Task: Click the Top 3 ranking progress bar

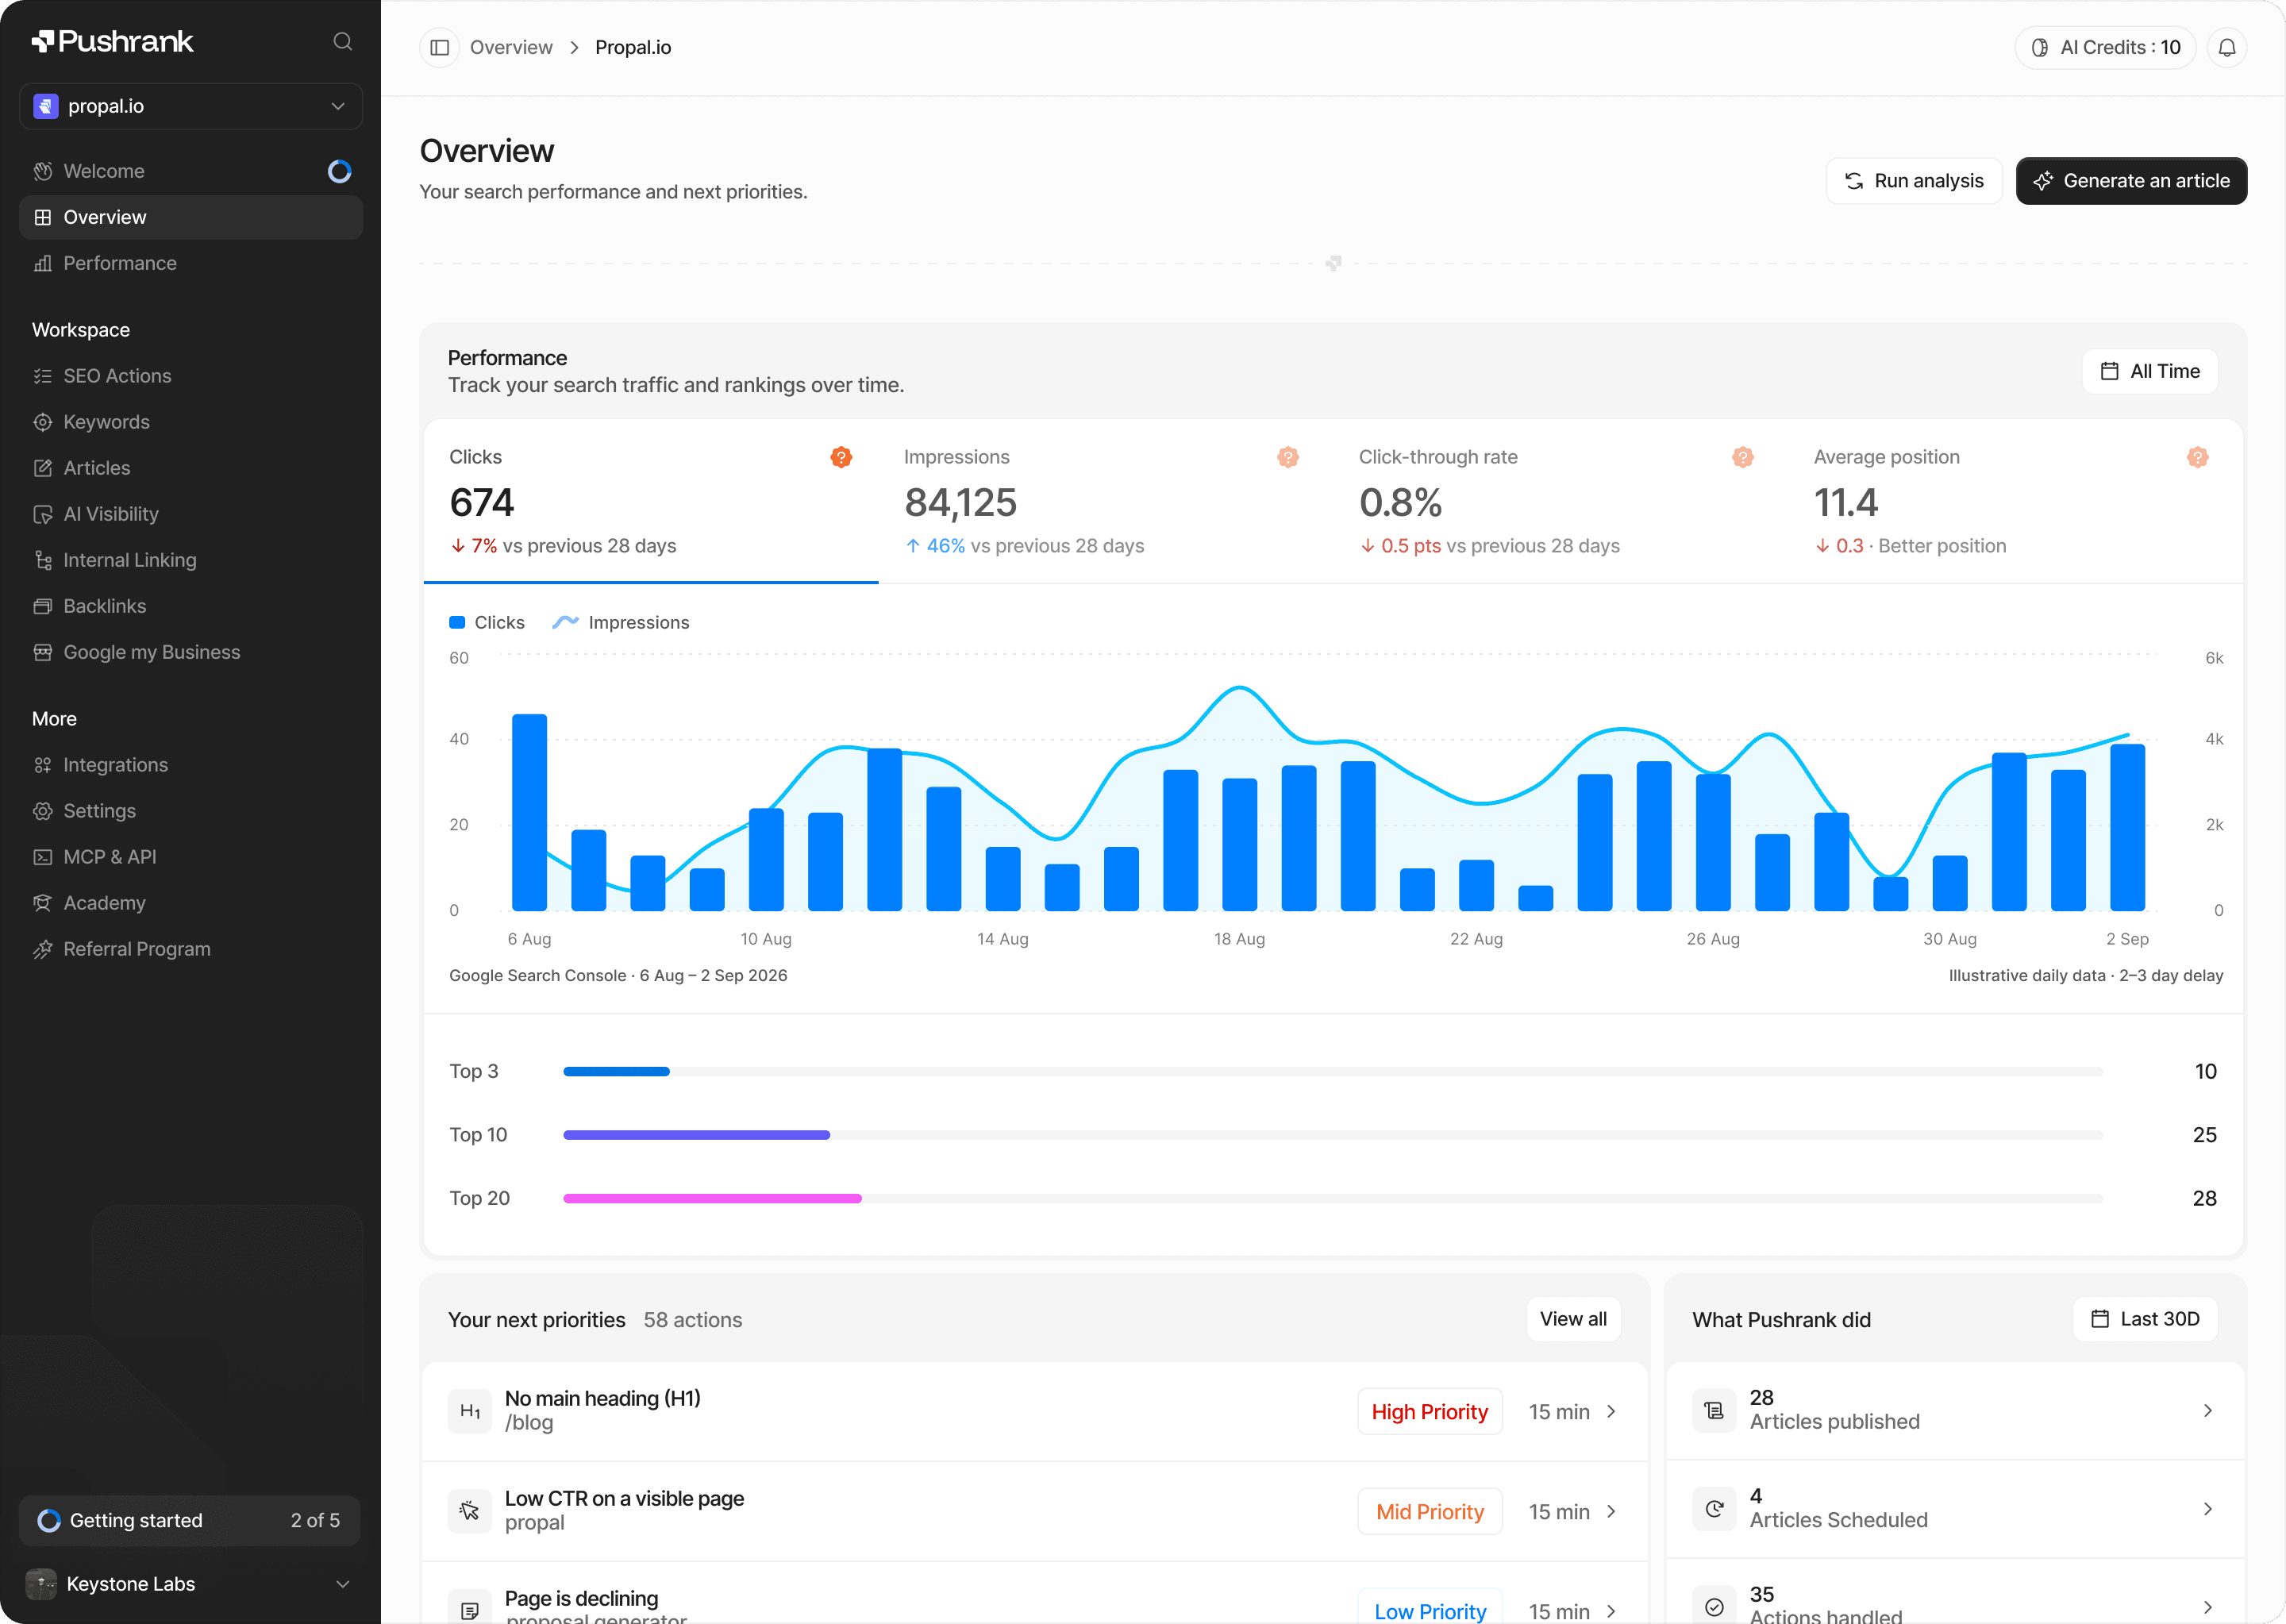Action: click(x=1332, y=1071)
